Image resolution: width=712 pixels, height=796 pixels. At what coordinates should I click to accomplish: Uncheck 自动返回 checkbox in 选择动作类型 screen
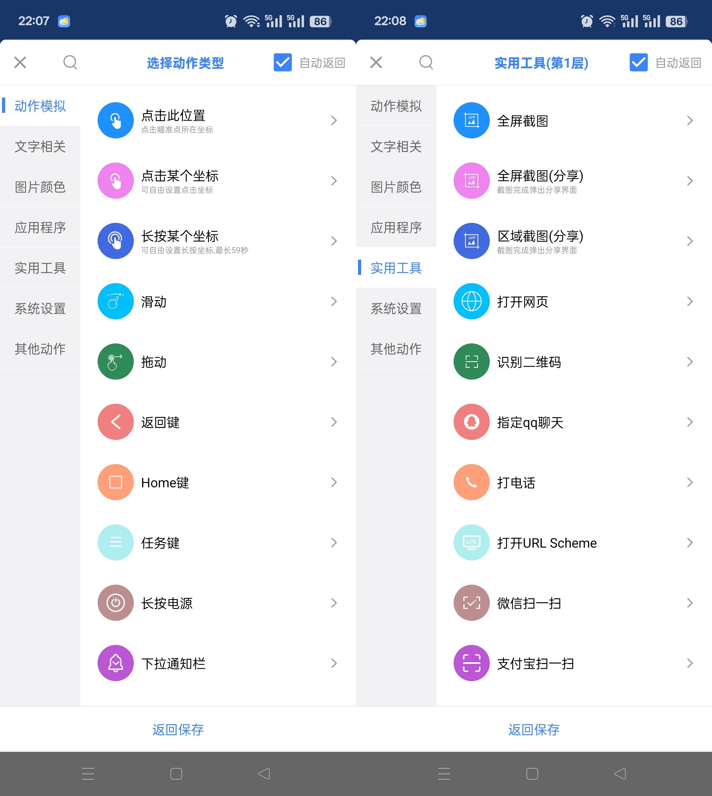283,62
